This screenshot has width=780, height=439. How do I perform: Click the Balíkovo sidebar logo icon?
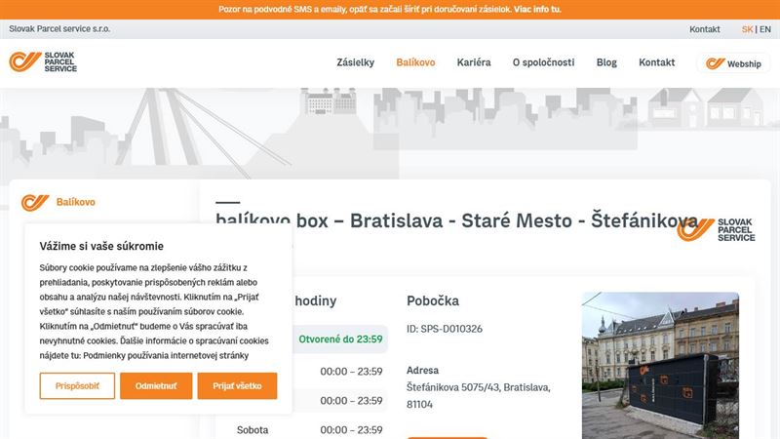[35, 202]
